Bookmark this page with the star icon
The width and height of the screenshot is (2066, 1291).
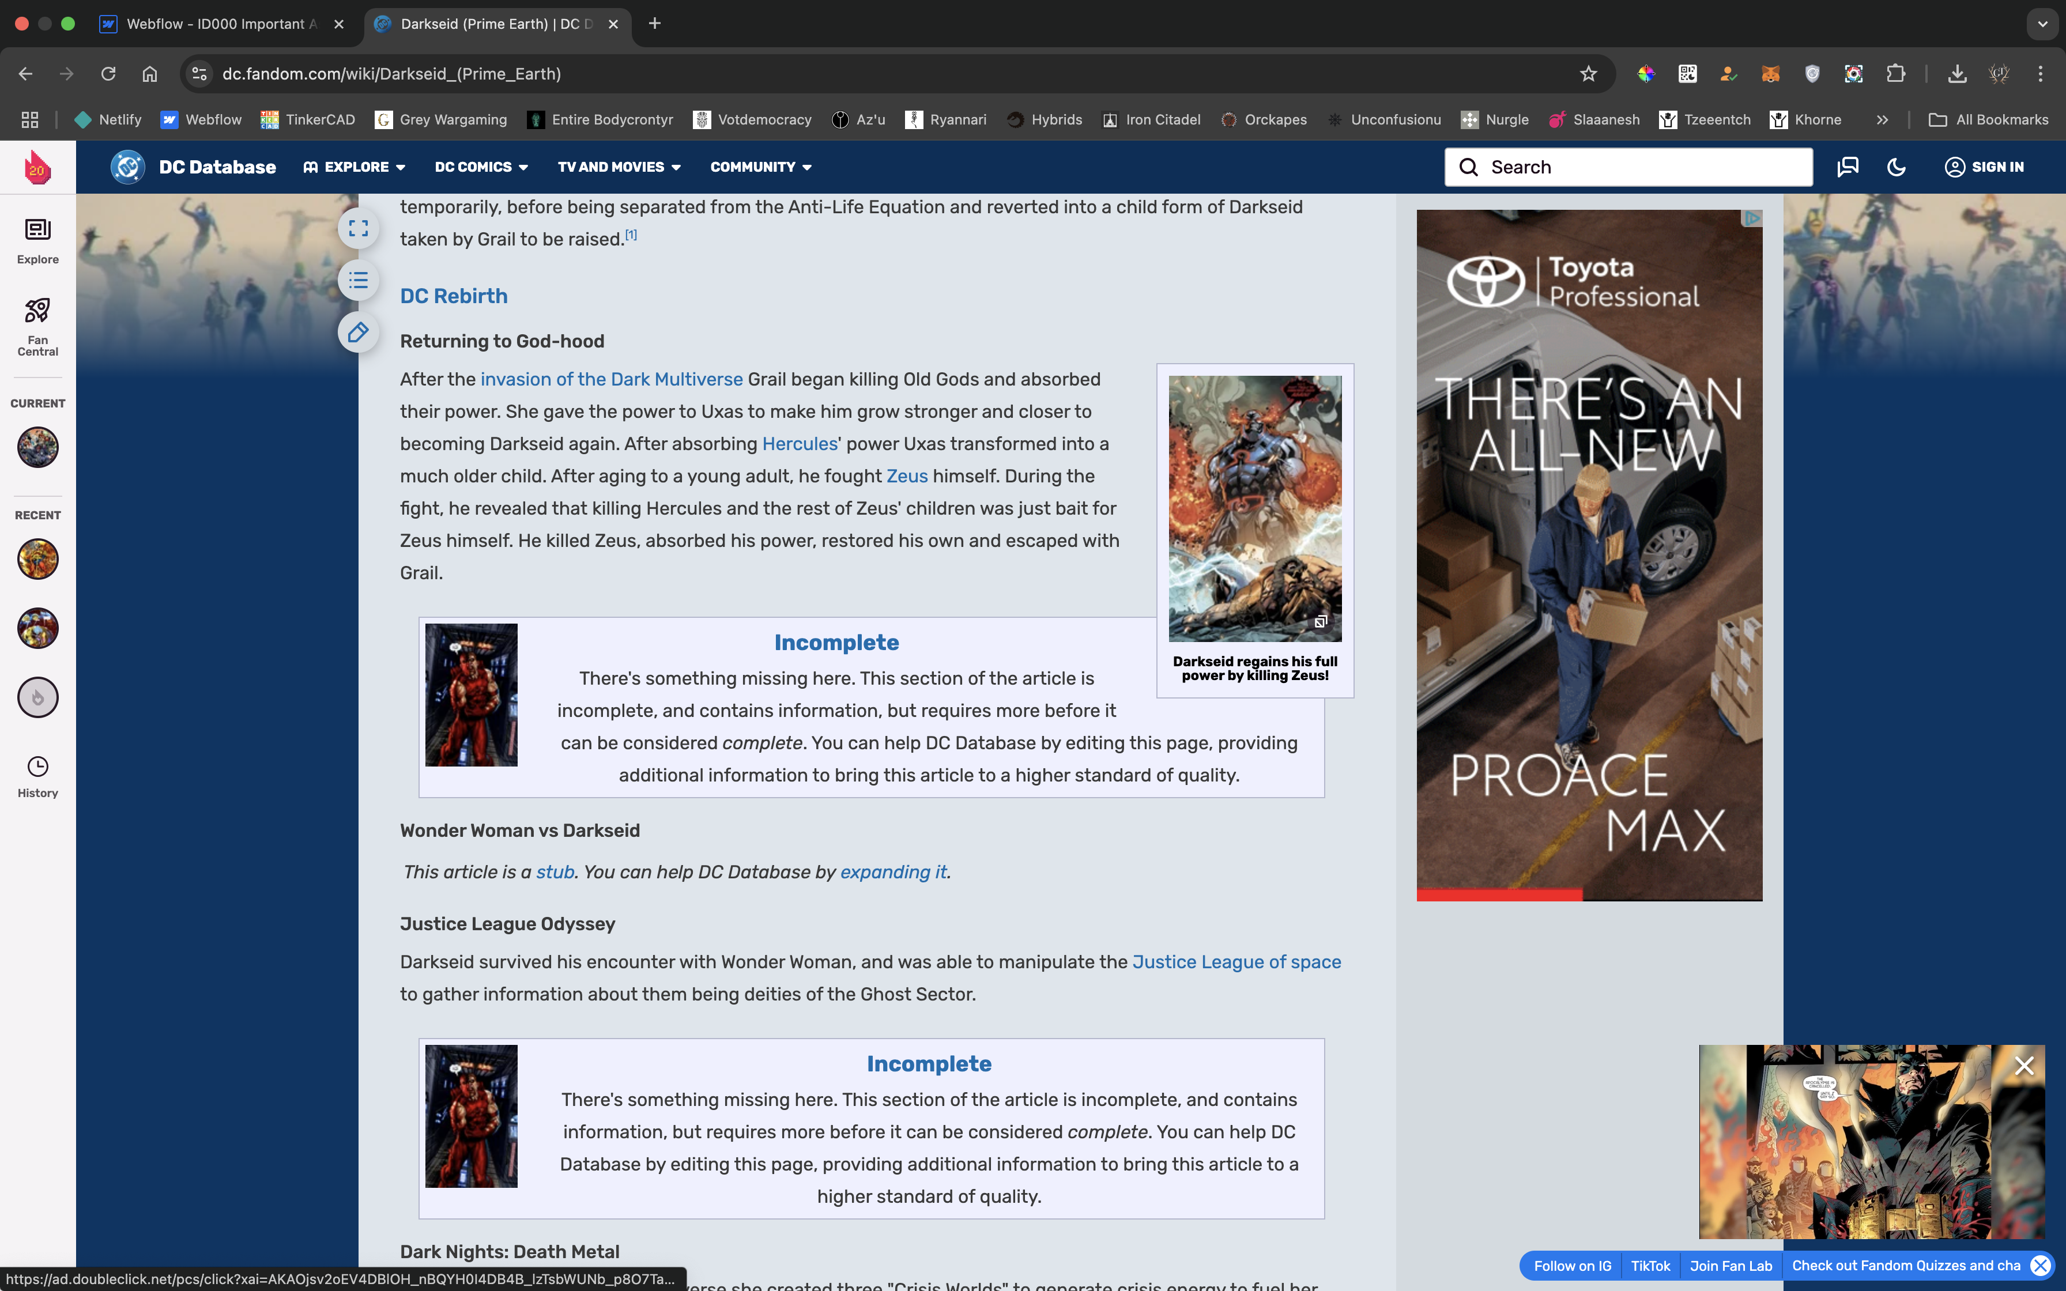pyautogui.click(x=1588, y=74)
